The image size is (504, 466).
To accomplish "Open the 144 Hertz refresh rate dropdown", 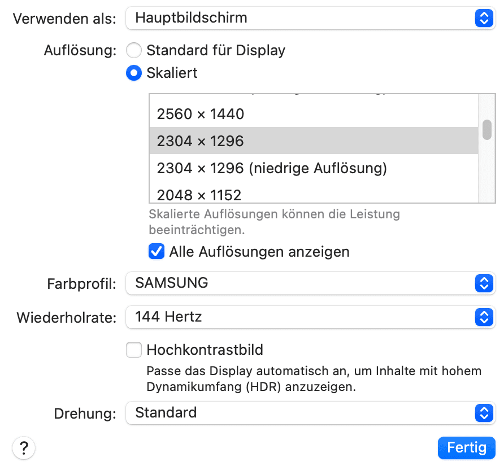I will click(x=299, y=317).
